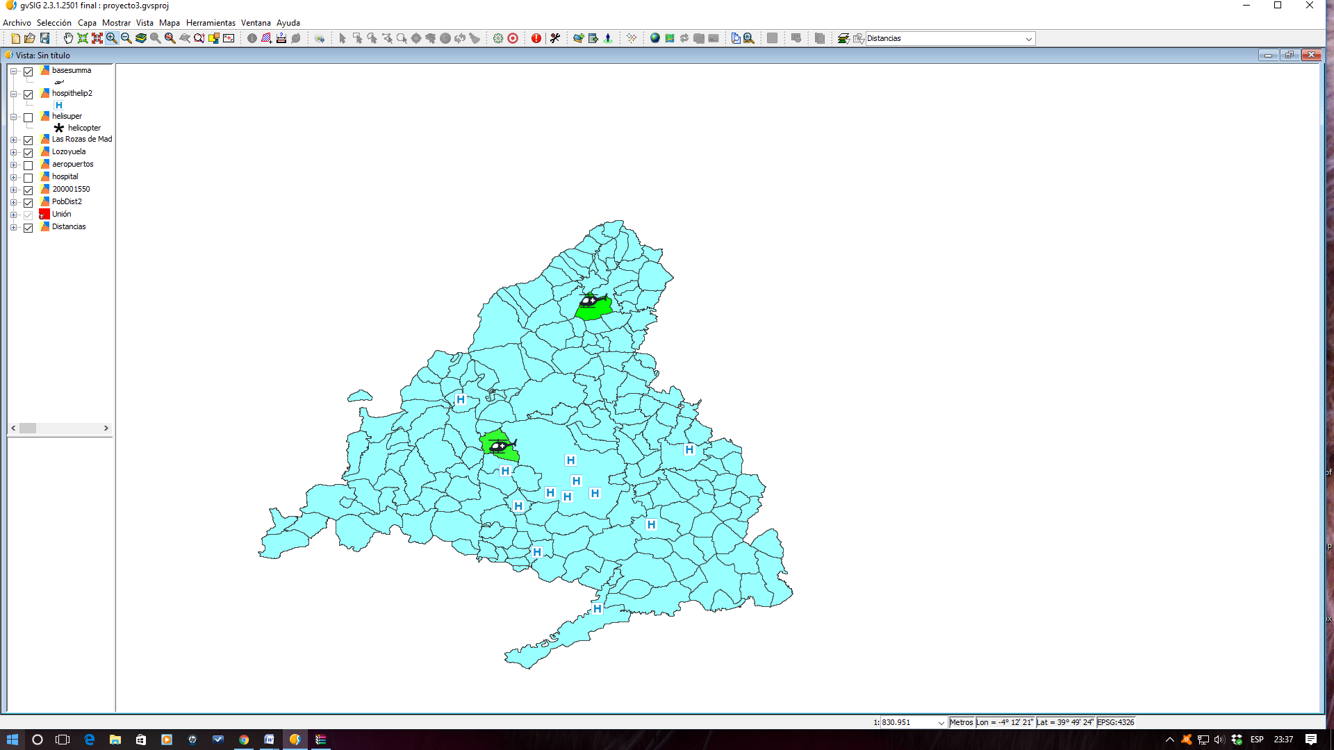Expand the aeropuertos layer node
The height and width of the screenshot is (750, 1334).
click(13, 165)
